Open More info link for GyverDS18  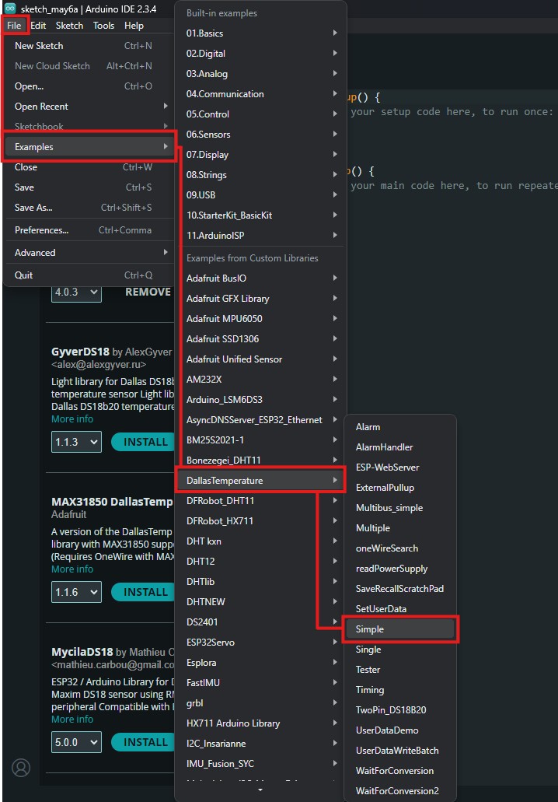(72, 419)
